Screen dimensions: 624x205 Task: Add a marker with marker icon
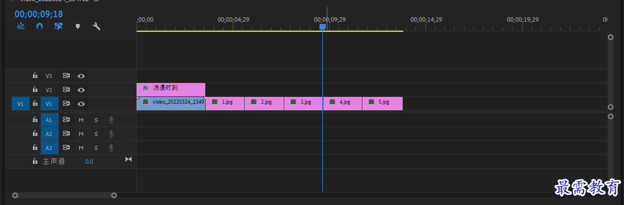click(78, 27)
